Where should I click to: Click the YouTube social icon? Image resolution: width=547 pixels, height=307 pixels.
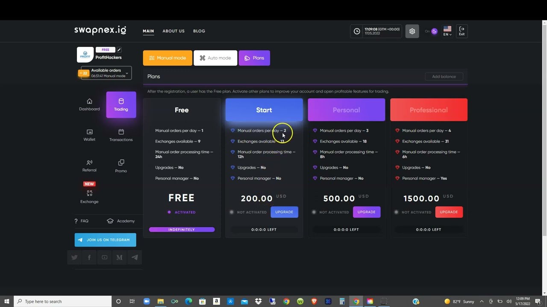(105, 257)
